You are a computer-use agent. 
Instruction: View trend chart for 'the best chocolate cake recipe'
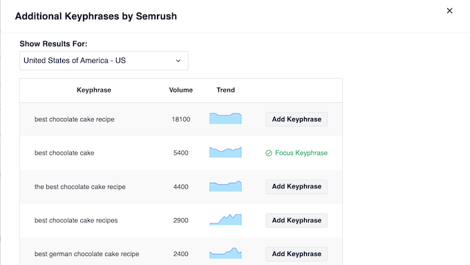click(225, 186)
